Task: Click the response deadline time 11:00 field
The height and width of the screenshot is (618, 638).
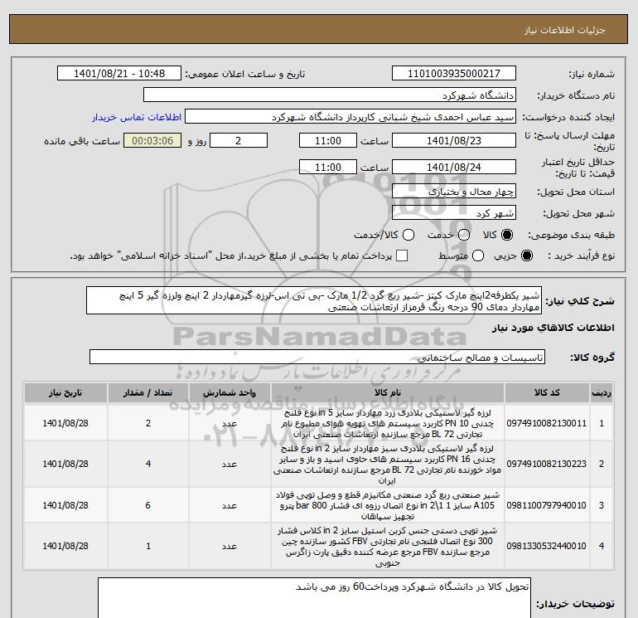Action: click(328, 141)
